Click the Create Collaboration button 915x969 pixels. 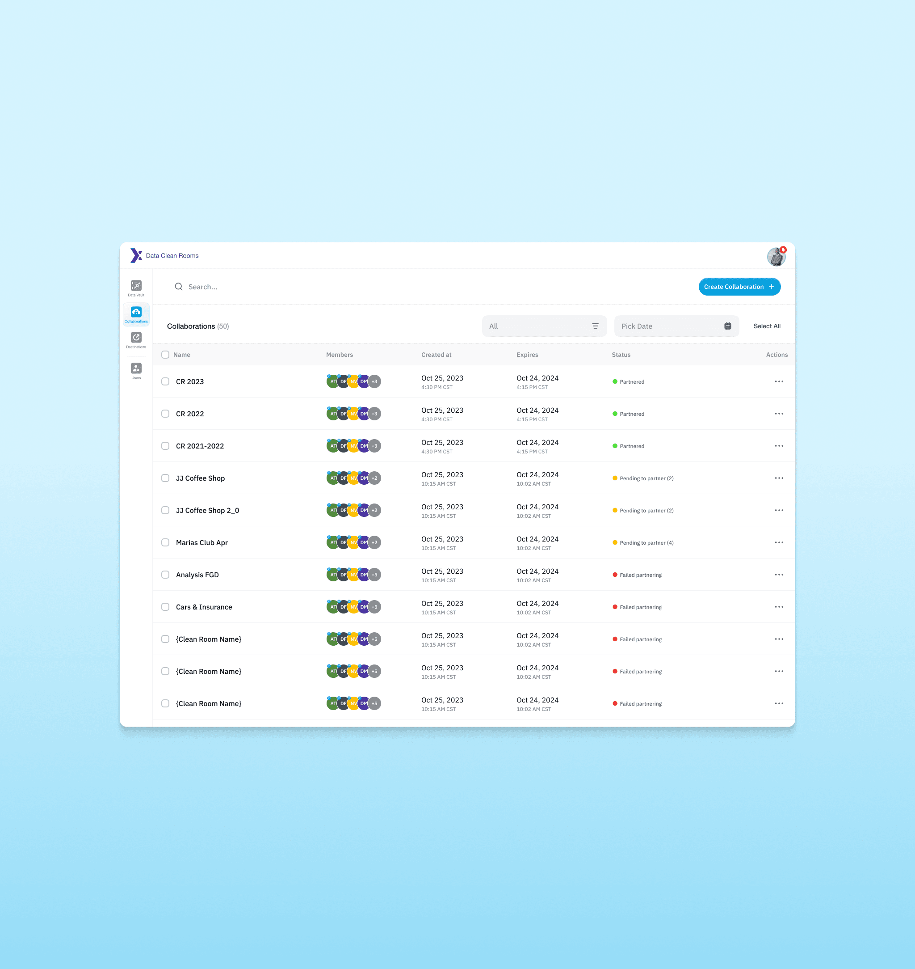pos(739,287)
